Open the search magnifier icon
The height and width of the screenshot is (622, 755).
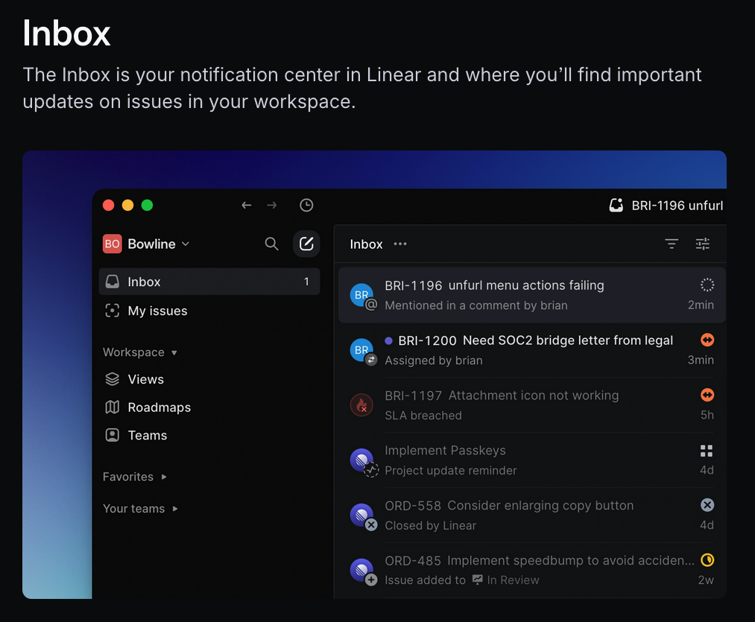(x=271, y=244)
